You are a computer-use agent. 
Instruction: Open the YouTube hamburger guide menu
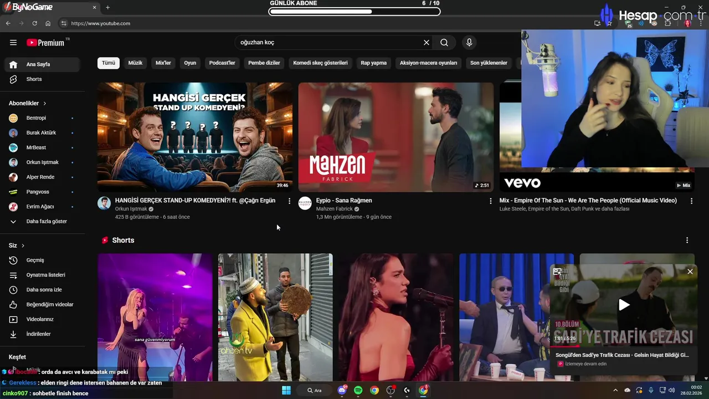coord(13,43)
